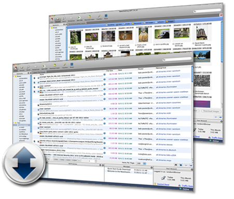Open the Control Panel link
The height and width of the screenshot is (199, 234).
click(x=163, y=184)
